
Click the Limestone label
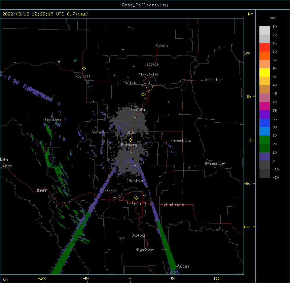pos(51,120)
